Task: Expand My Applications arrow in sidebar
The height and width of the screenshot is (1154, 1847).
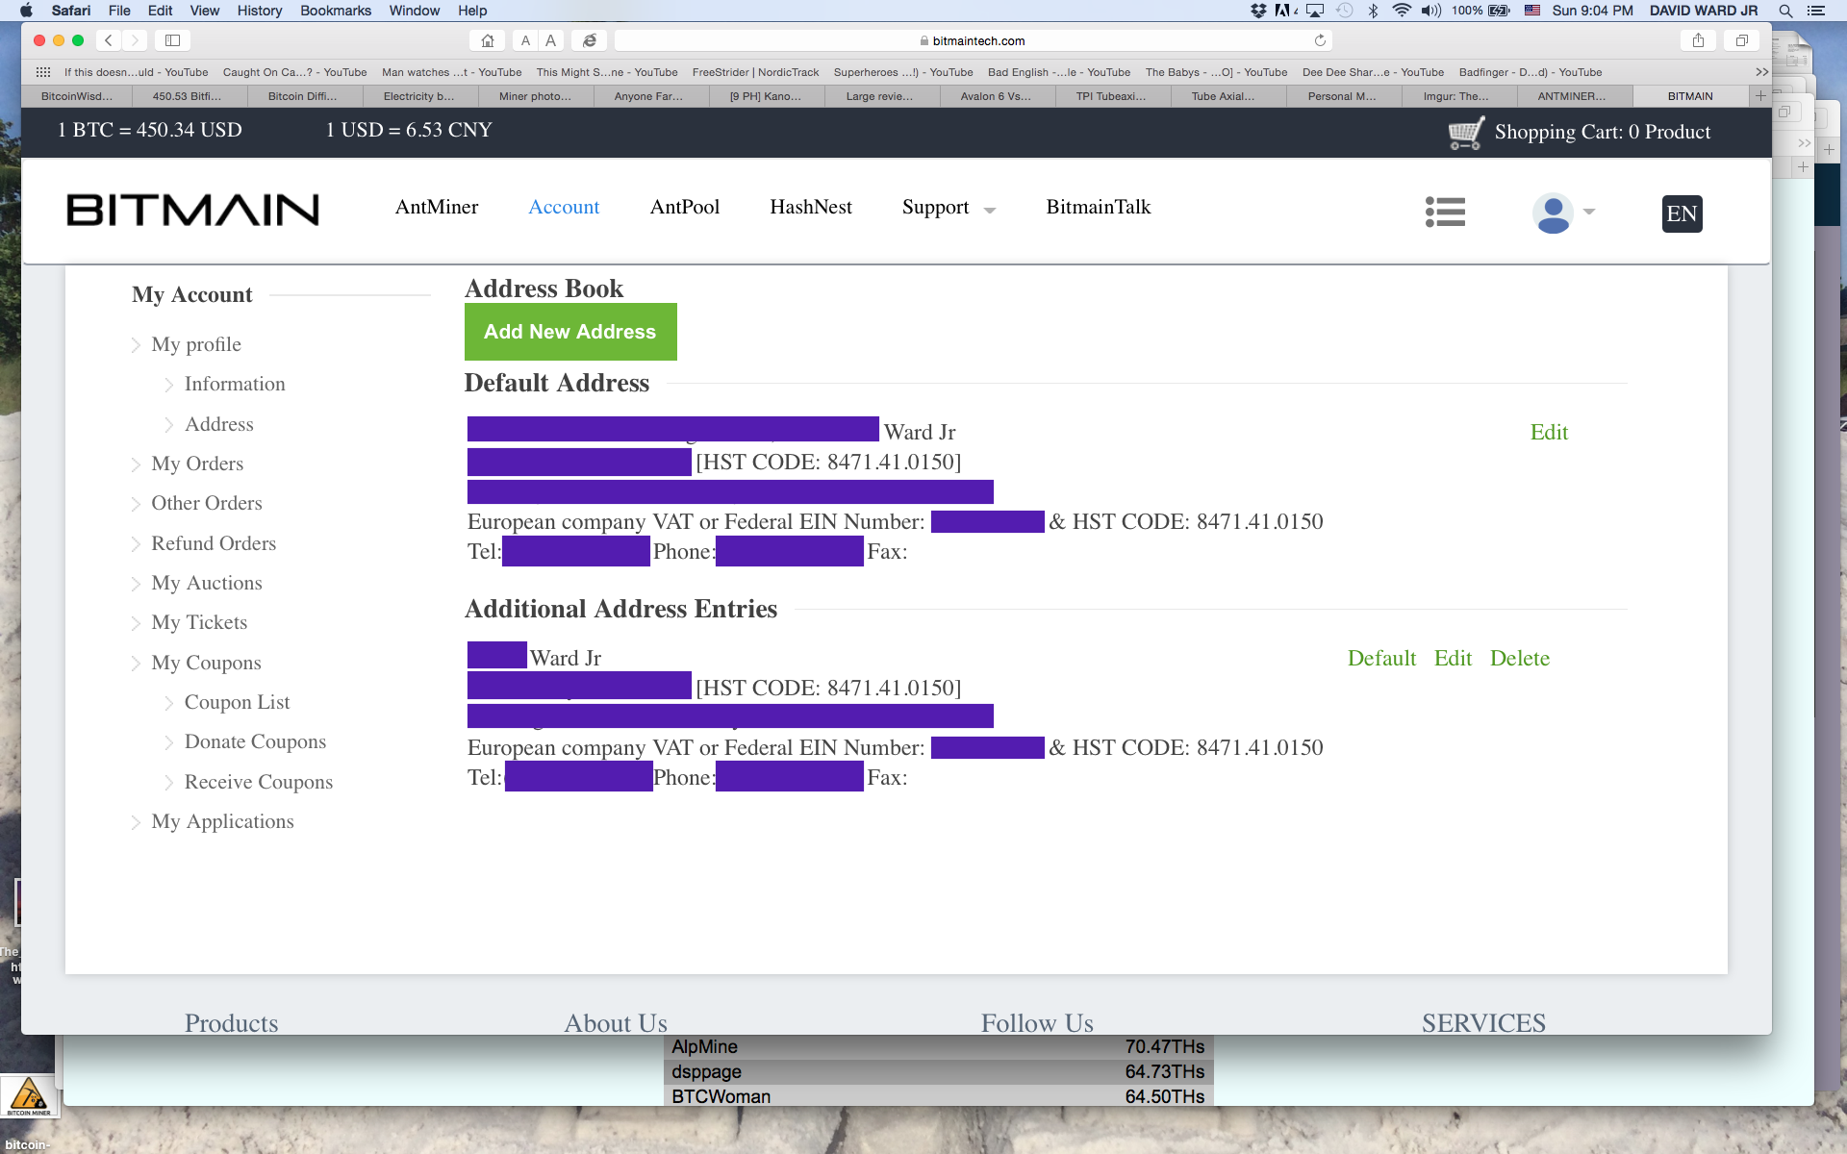Action: coord(136,822)
